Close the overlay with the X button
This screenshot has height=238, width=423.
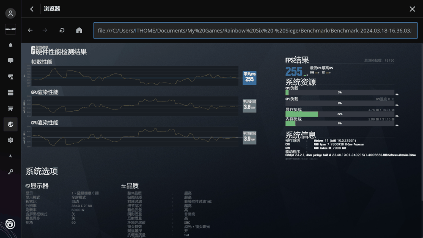(x=412, y=9)
